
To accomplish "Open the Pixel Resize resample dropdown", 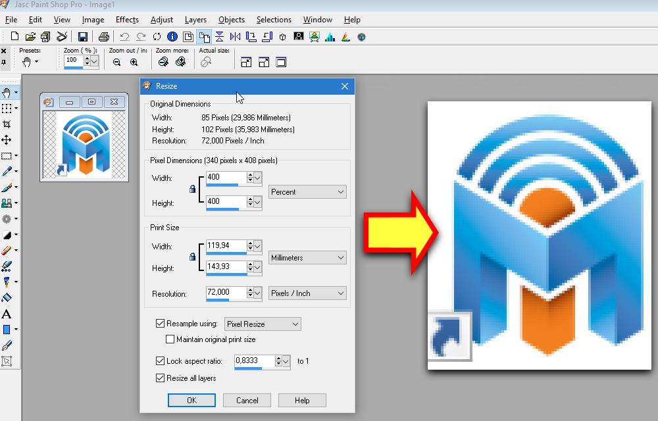I will point(263,324).
